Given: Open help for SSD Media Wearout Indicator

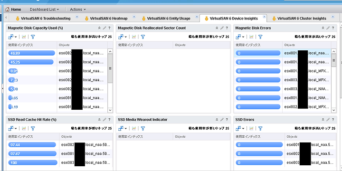Looking at the screenshot, I should tap(227, 120).
